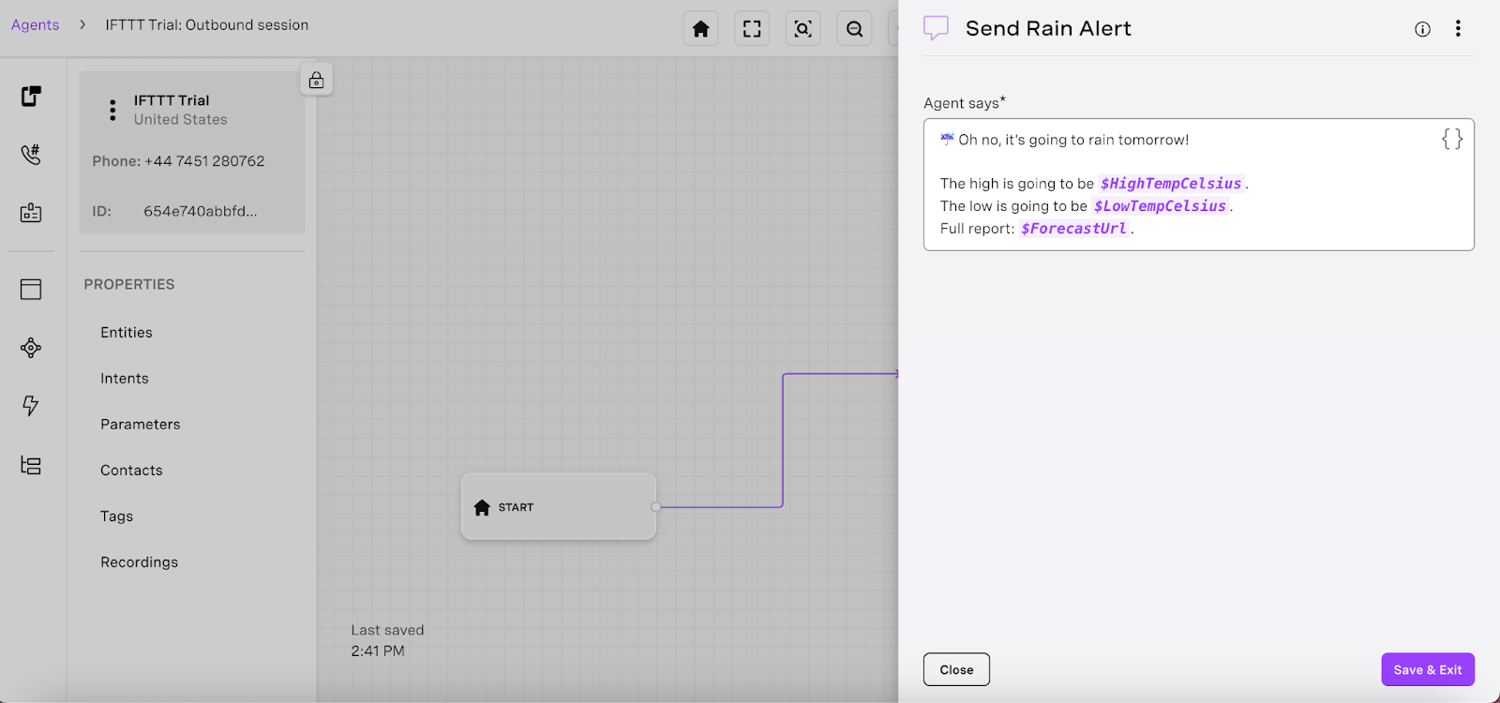This screenshot has height=703, width=1500.
Task: Click the $LowTempCelsius variable
Action: tap(1160, 206)
